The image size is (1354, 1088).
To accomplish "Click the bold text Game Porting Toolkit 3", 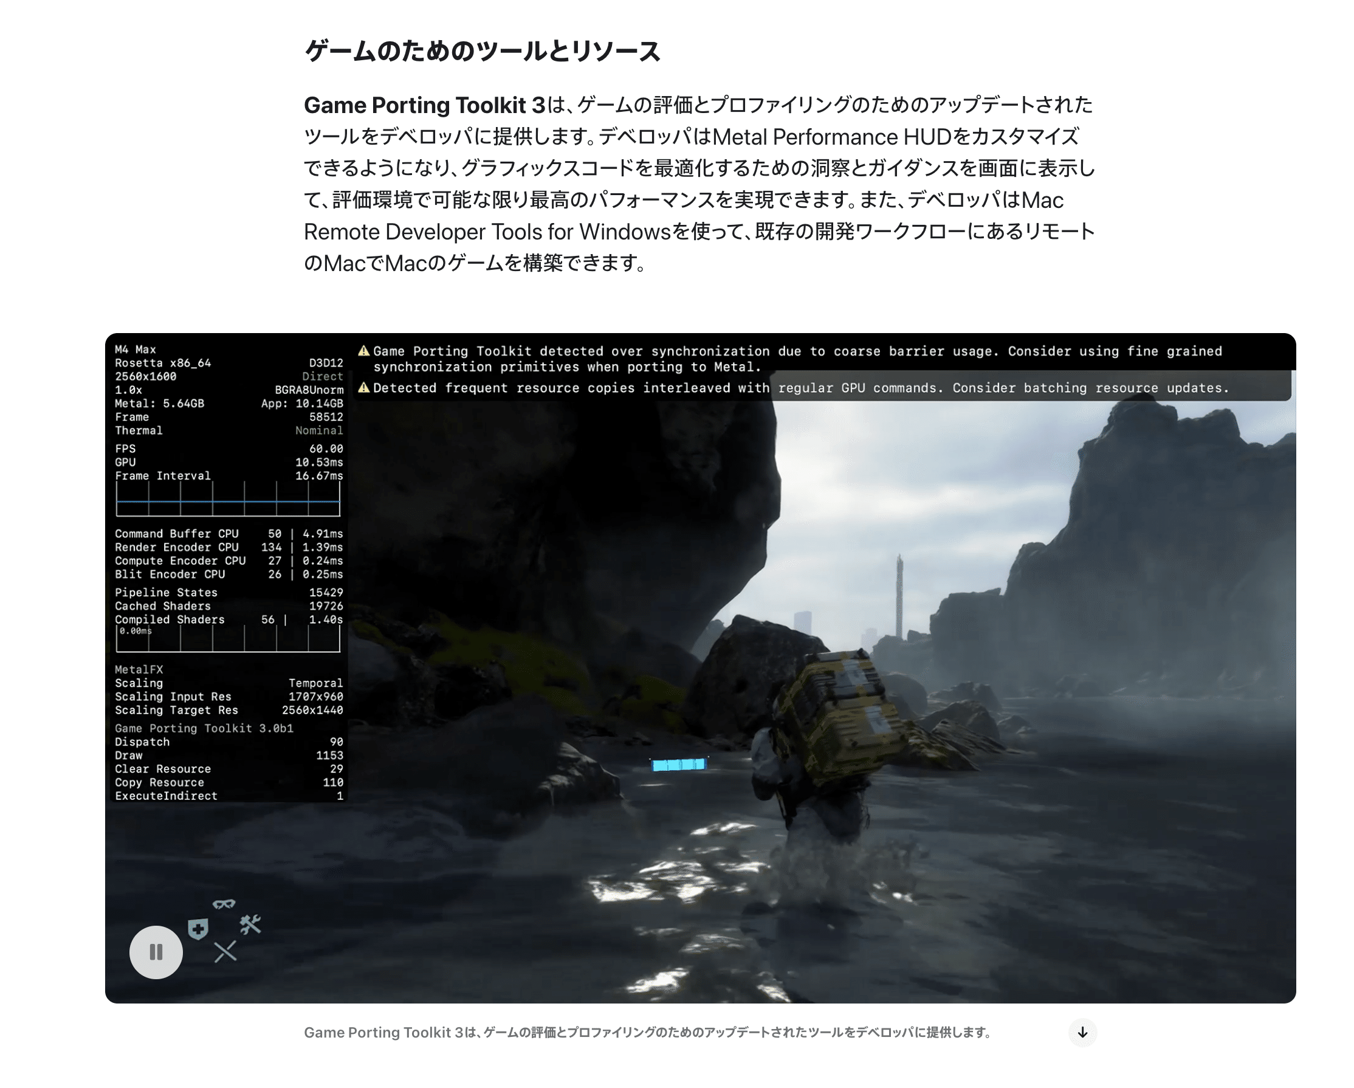I will (x=425, y=105).
